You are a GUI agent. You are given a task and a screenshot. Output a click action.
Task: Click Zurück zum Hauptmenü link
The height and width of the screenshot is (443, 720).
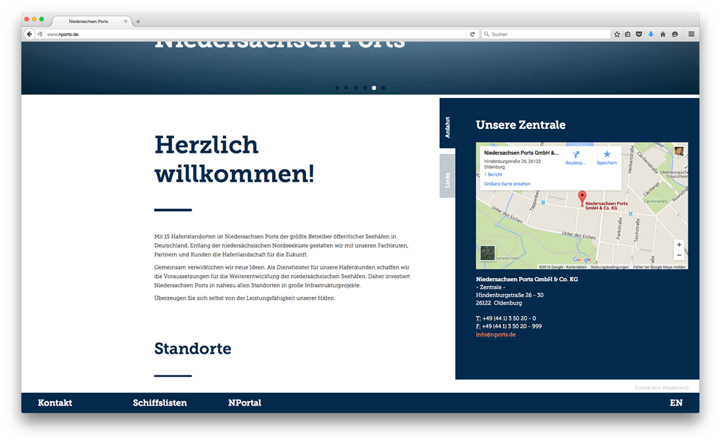pos(662,388)
